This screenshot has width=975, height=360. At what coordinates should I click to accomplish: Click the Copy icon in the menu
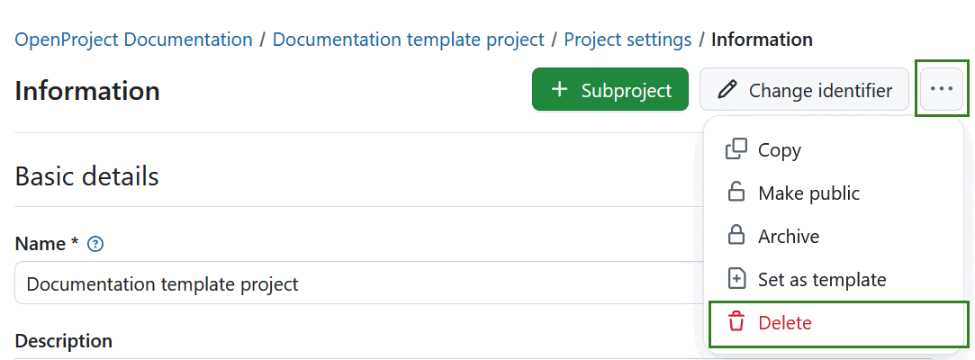736,149
